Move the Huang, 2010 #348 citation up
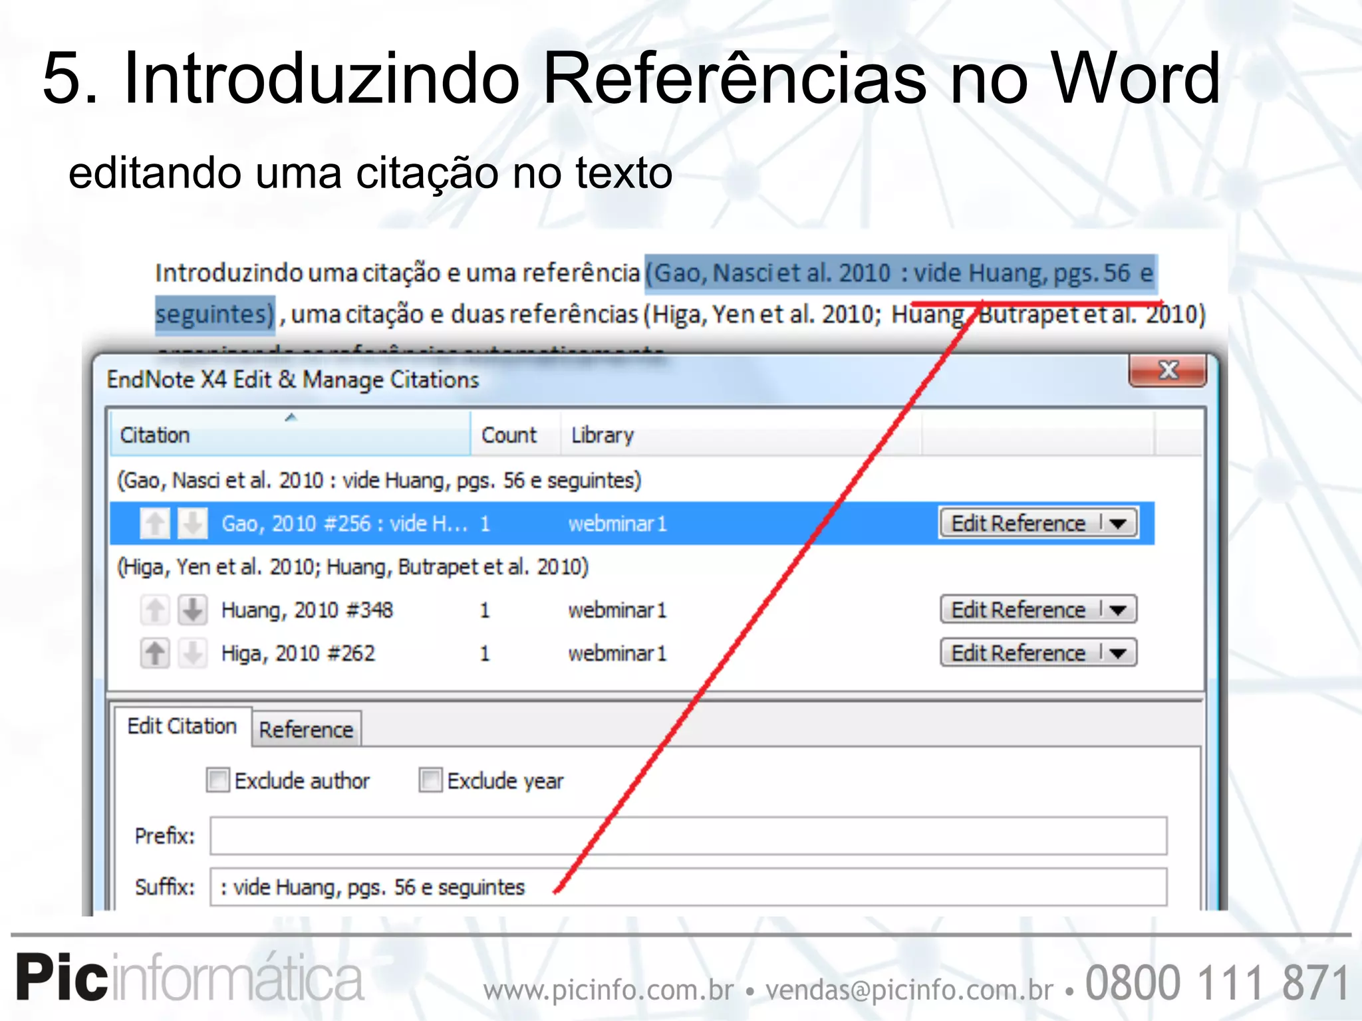The width and height of the screenshot is (1362, 1021). pos(155,610)
